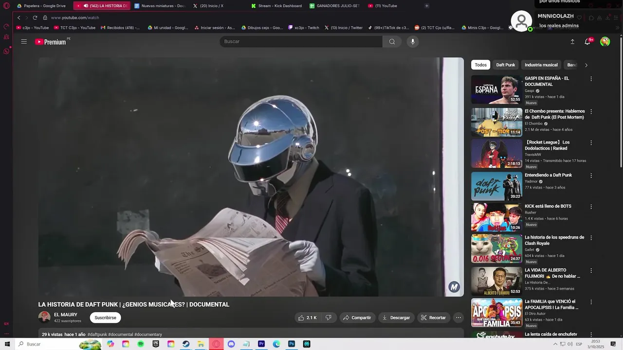Open the account avatar menu

pyautogui.click(x=605, y=42)
